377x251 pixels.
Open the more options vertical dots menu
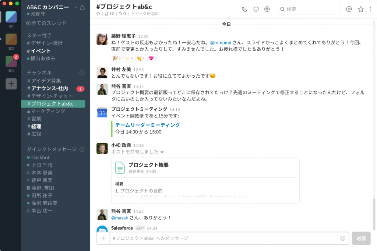[370, 9]
